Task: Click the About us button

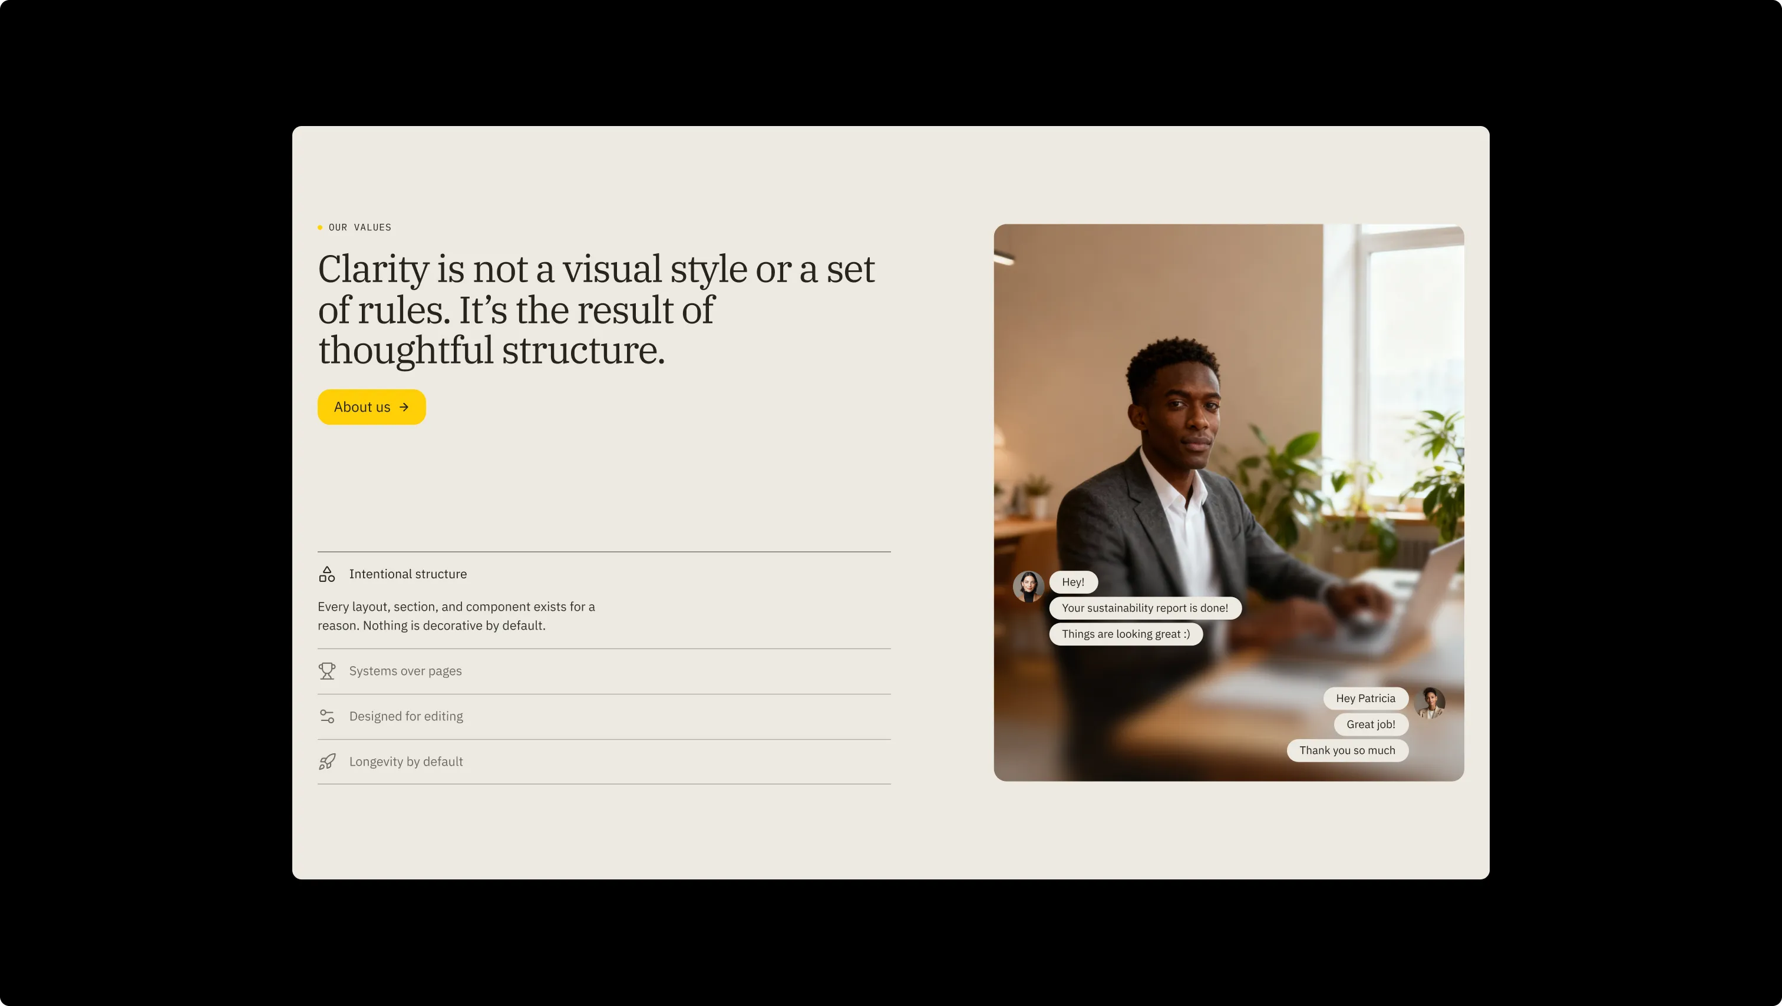Action: 371,407
